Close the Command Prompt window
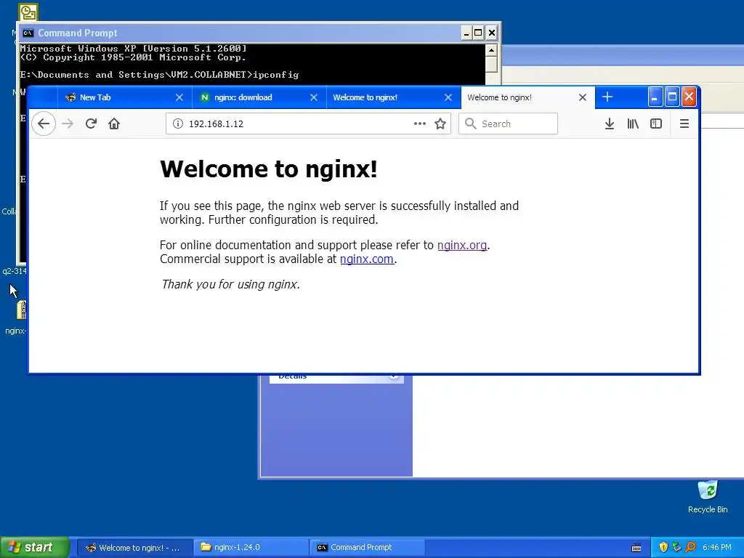Viewport: 744px width, 558px height. 492,33
